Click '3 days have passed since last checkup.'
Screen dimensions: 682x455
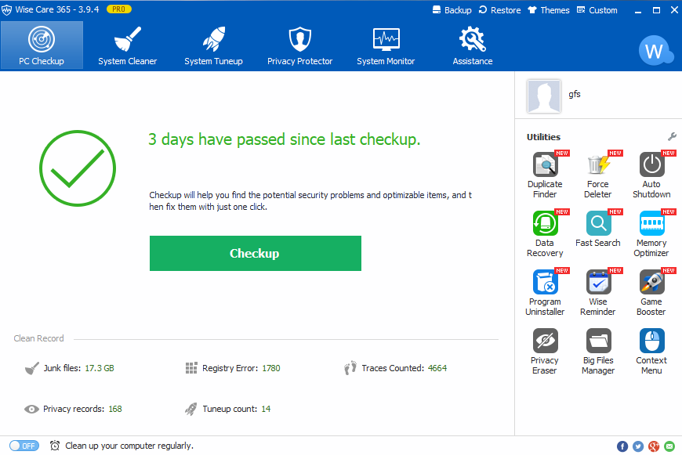285,139
